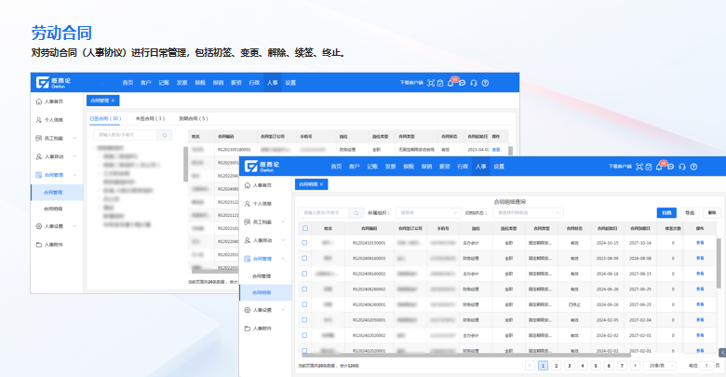This screenshot has width=726, height=377.
Task: Click the headset support icon in front window
Action: click(683, 167)
